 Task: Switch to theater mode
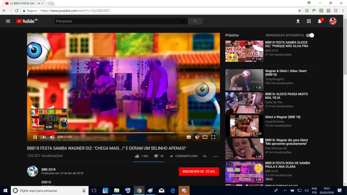(205, 137)
